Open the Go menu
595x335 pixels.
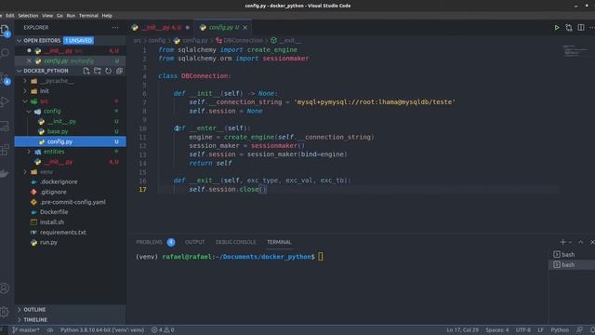pyautogui.click(x=59, y=16)
